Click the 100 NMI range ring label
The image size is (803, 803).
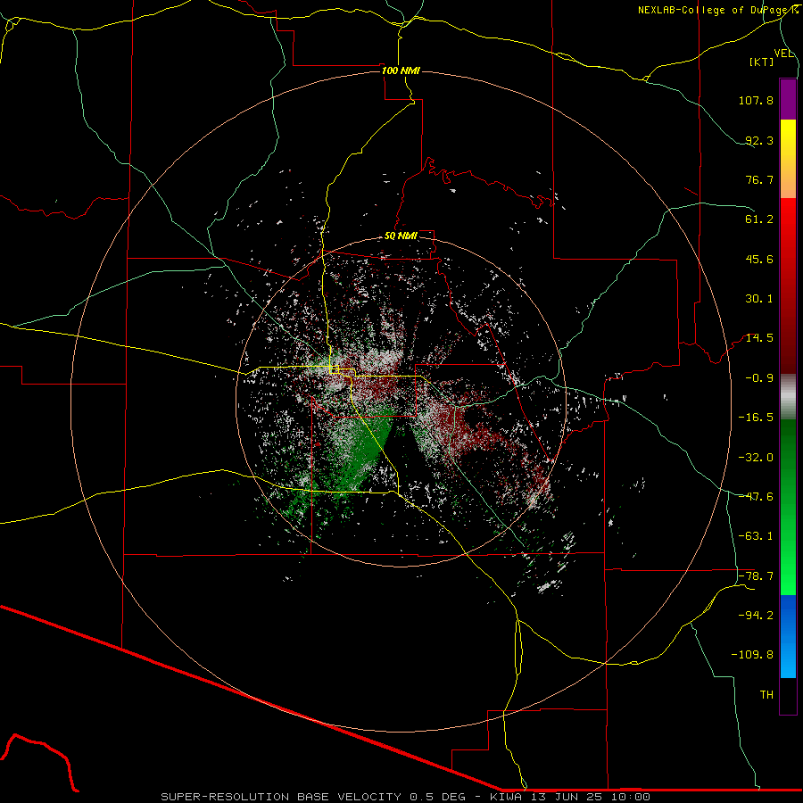coord(401,70)
